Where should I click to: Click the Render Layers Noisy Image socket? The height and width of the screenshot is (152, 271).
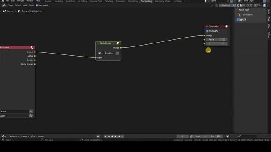pyautogui.click(x=35, y=64)
